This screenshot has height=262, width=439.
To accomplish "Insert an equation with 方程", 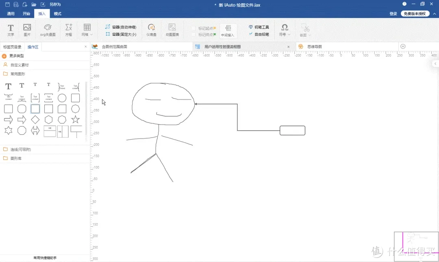I will coord(69,30).
